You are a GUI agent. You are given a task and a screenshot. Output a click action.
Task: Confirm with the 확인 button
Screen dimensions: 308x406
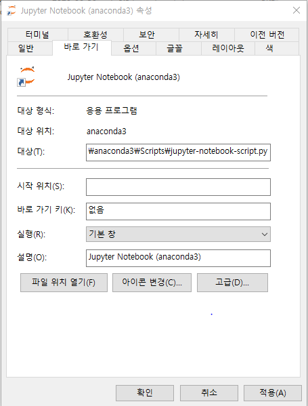pyautogui.click(x=145, y=393)
